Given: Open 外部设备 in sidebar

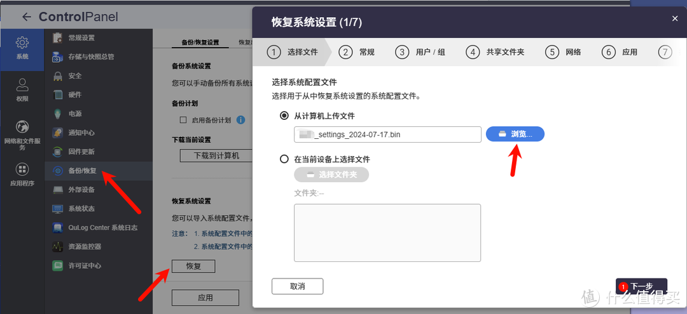Looking at the screenshot, I should (x=99, y=190).
